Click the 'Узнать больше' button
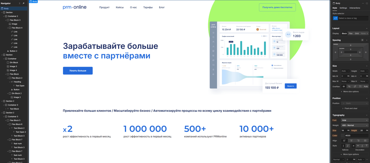 [78, 71]
